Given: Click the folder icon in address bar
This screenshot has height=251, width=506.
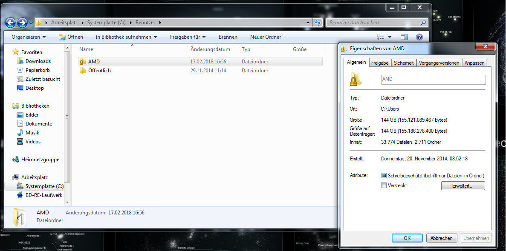Looking at the screenshot, I should pos(39,23).
